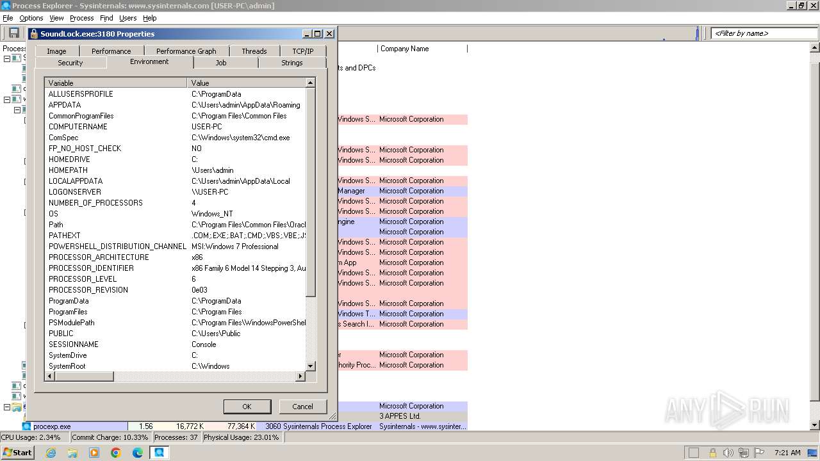Collapse the wininit process tree node
This screenshot has width=820, height=461.
click(x=7, y=99)
